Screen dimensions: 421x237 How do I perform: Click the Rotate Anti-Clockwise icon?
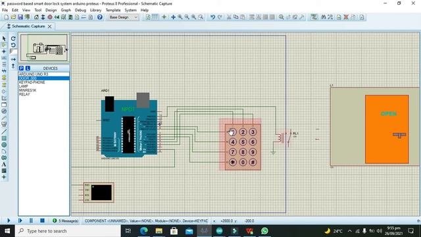pyautogui.click(x=13, y=45)
